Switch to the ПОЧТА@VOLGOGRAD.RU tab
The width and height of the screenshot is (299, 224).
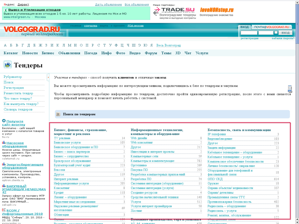tap(271, 27)
